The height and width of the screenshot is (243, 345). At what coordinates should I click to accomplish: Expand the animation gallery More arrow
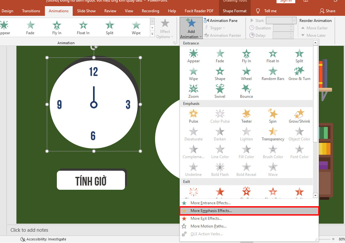tap(152, 34)
